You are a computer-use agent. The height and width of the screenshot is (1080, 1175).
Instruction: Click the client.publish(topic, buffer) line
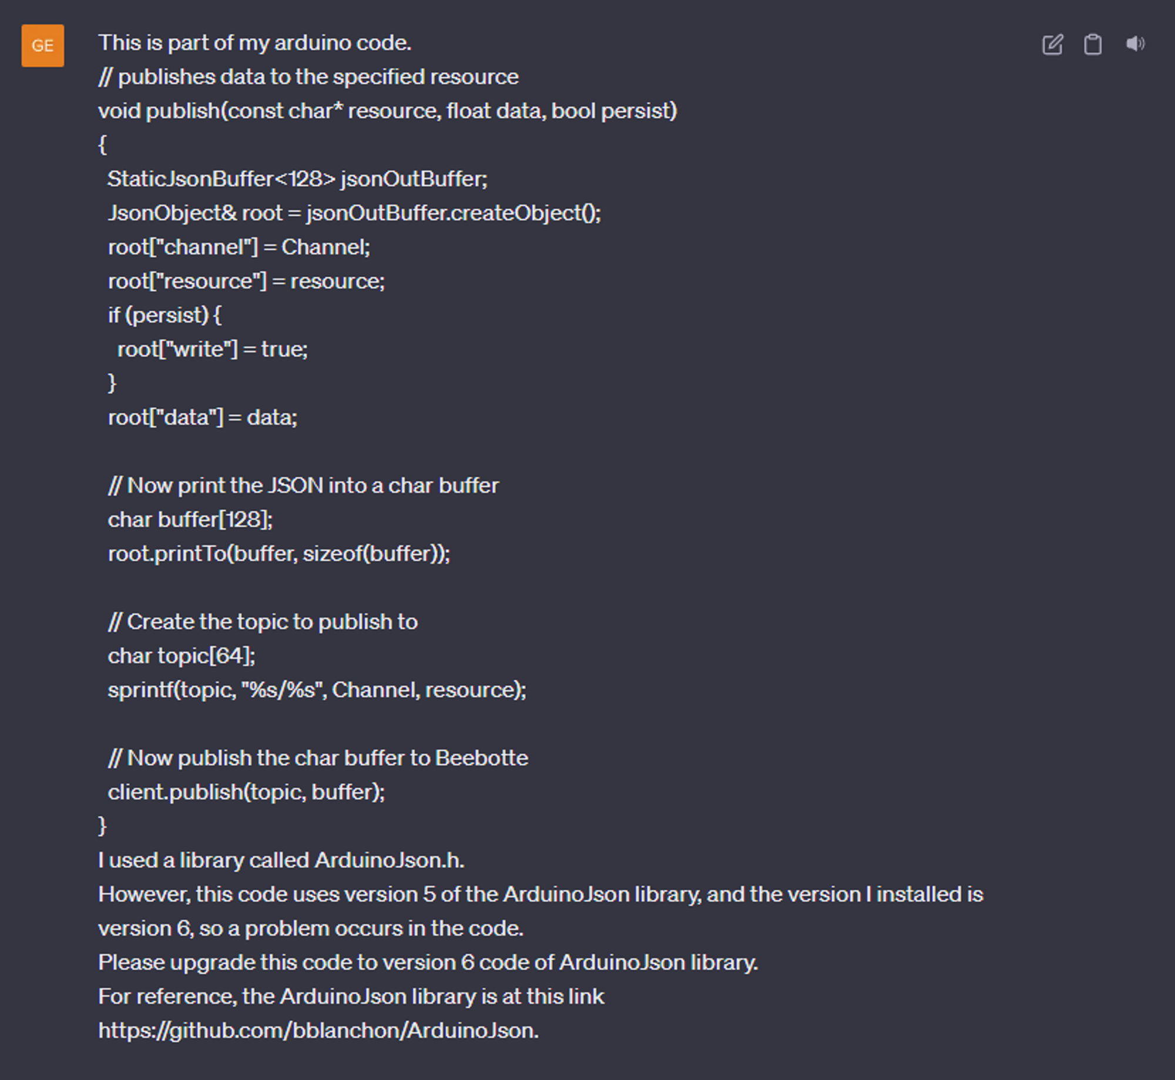tap(246, 793)
